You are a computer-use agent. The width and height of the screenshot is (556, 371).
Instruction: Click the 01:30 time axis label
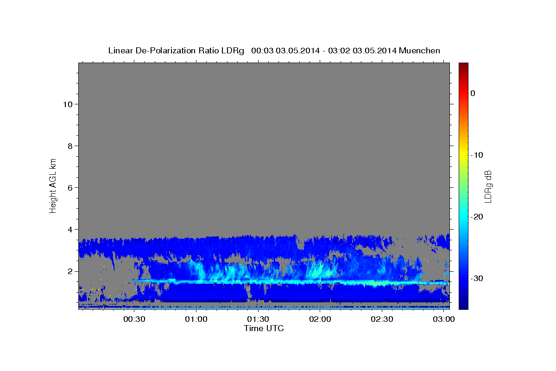click(x=258, y=320)
